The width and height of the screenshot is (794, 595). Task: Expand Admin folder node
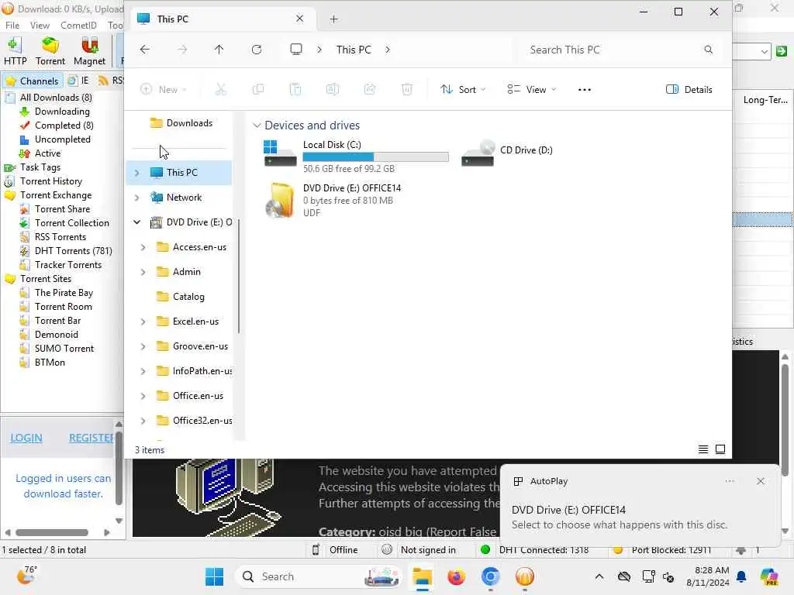coord(143,272)
